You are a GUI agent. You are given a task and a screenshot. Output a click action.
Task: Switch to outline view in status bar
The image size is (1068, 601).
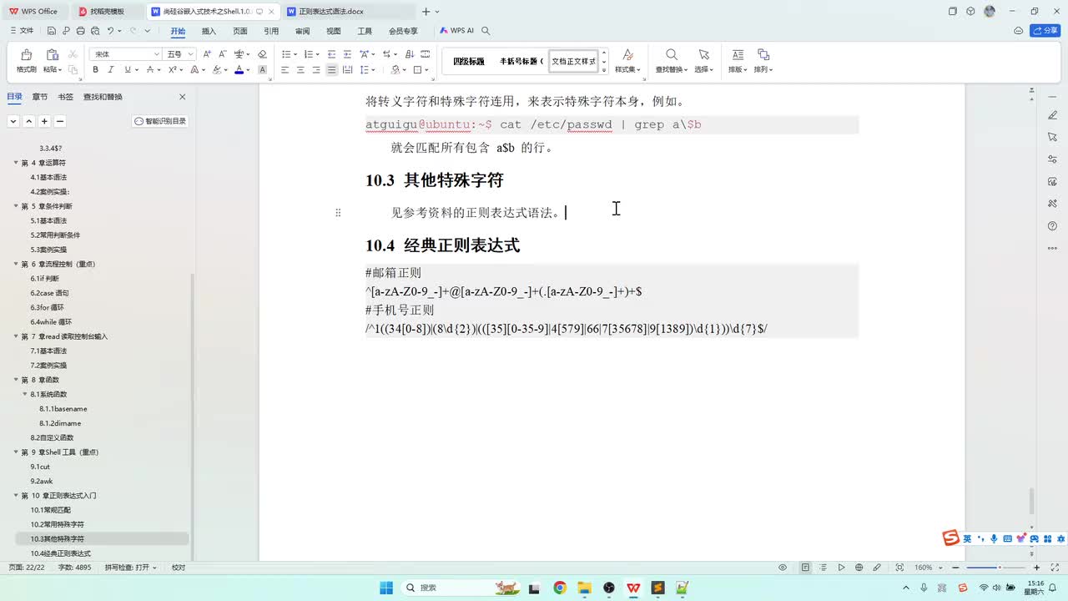824,568
